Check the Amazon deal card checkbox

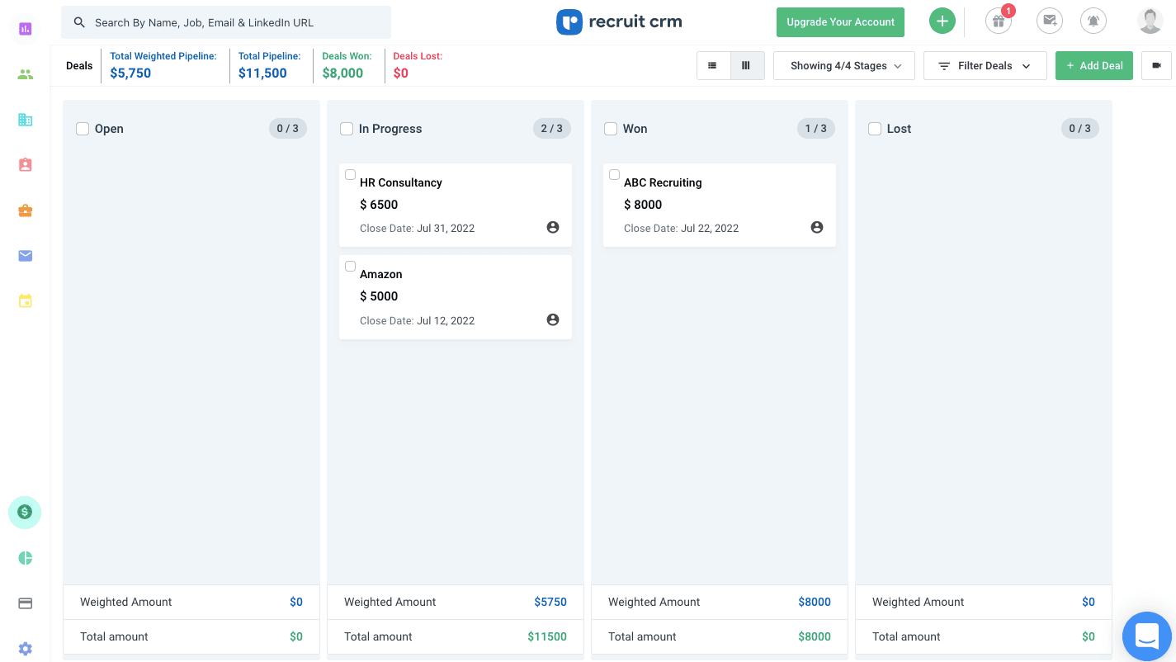(x=350, y=266)
